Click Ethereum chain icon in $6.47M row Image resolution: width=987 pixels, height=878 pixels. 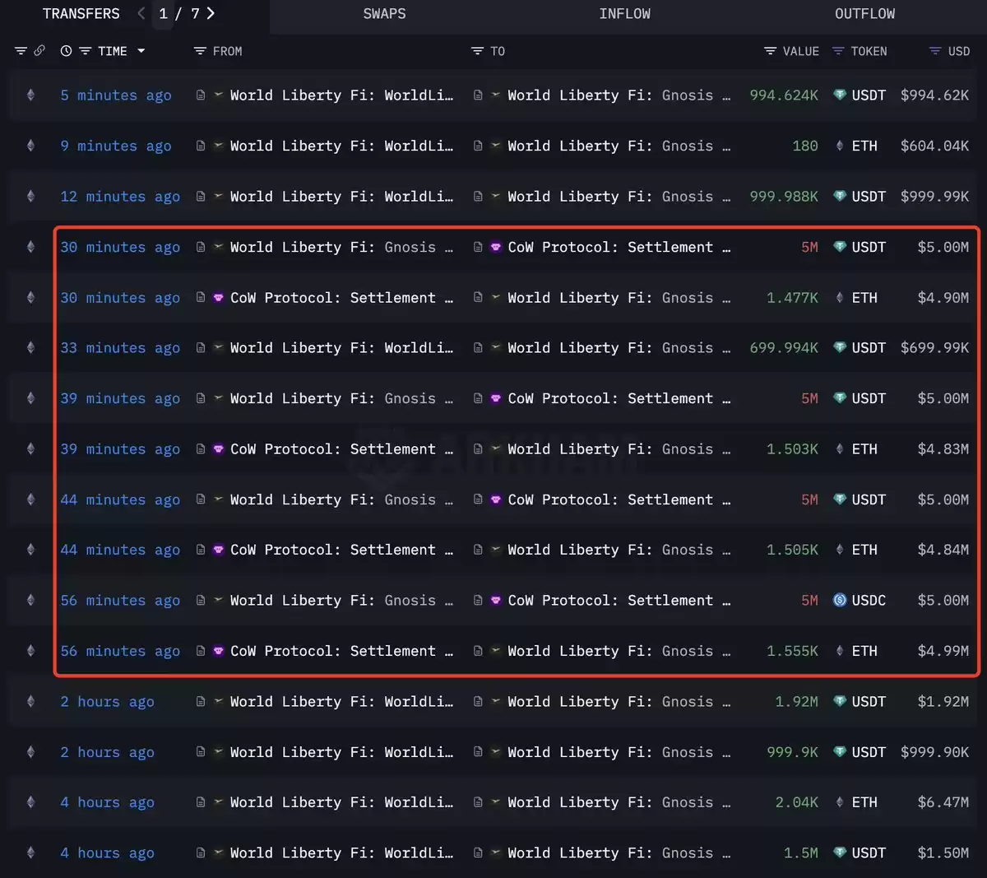[x=30, y=802]
